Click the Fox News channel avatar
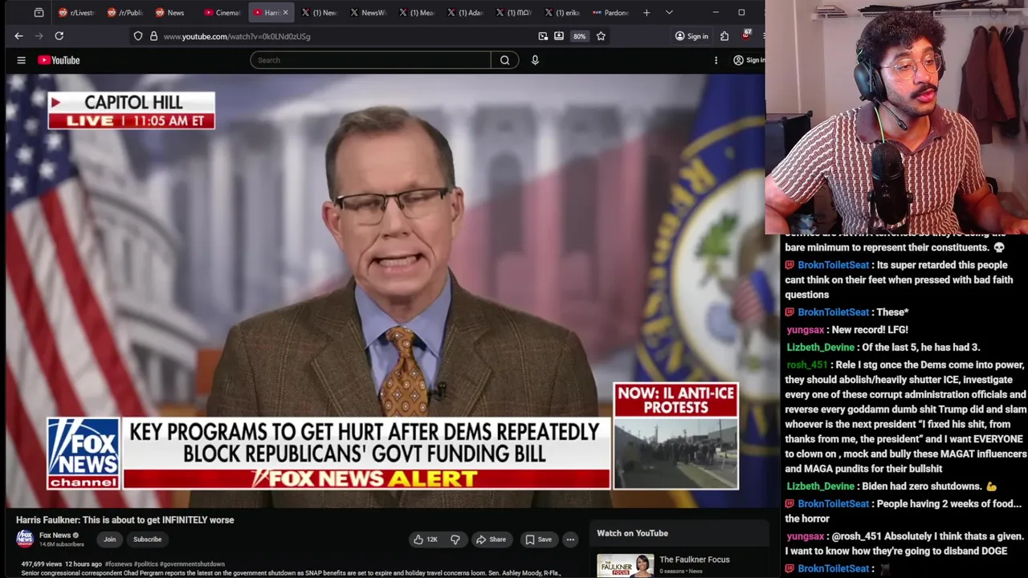 pos(25,539)
